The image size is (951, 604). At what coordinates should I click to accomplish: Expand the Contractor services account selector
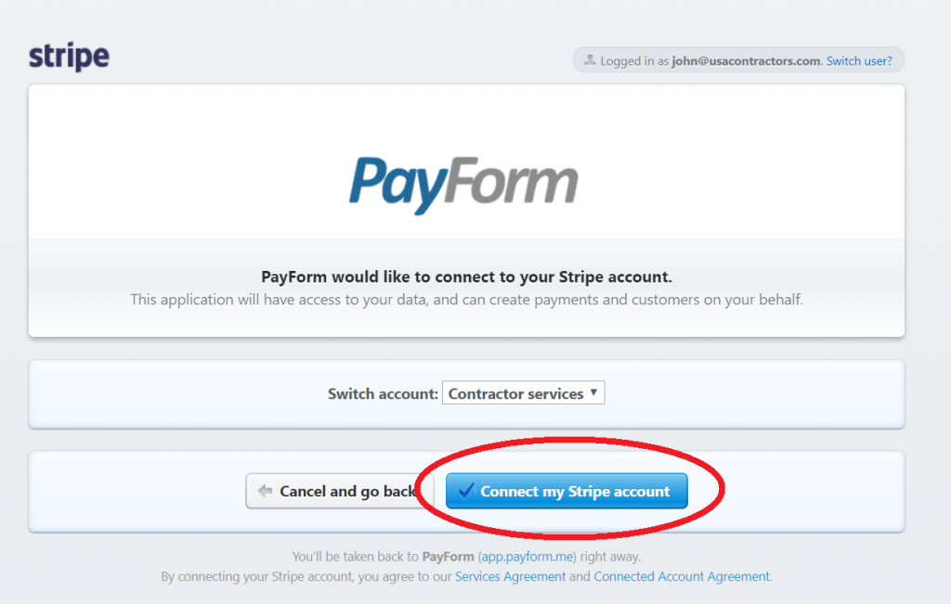pos(523,392)
